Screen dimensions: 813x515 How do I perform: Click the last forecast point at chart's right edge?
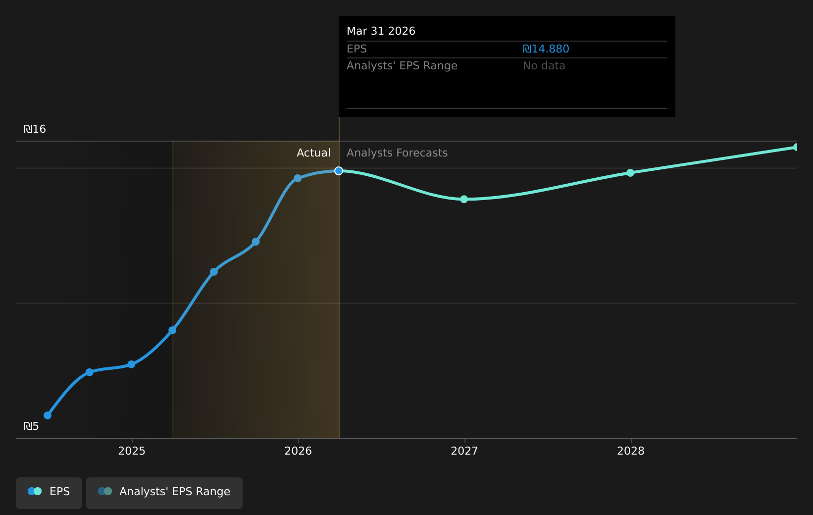pyautogui.click(x=796, y=147)
